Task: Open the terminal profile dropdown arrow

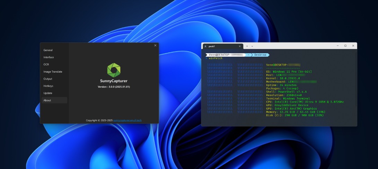Action: pyautogui.click(x=252, y=46)
